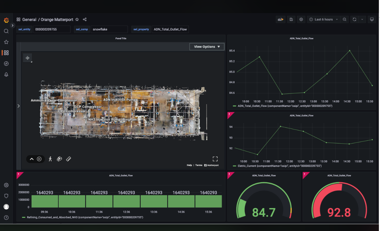Viewport: 380px width, 231px height.
Task: Select NH3 Injection Pump (Bingham) tag
Action: (113, 119)
